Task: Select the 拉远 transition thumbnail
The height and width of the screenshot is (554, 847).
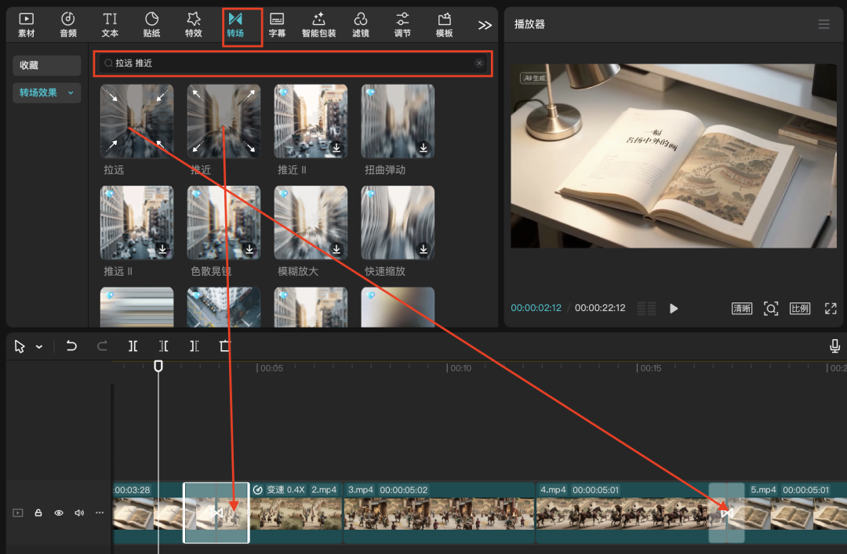Action: (136, 121)
